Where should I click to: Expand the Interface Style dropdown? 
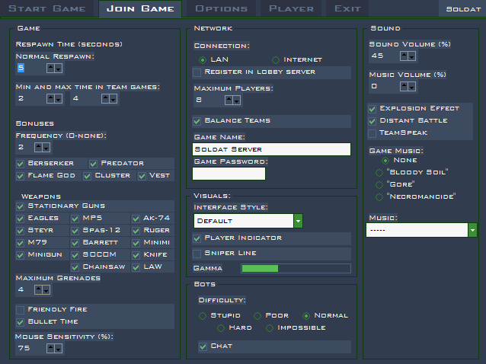(298, 221)
